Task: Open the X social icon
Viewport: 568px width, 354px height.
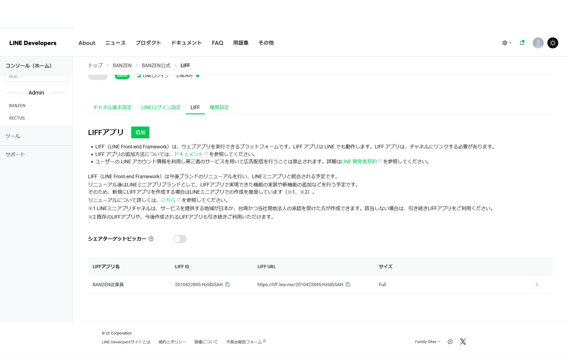Action: point(463,342)
